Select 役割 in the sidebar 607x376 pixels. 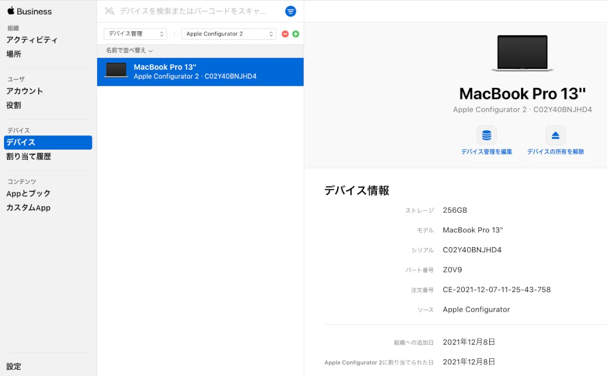tap(14, 105)
